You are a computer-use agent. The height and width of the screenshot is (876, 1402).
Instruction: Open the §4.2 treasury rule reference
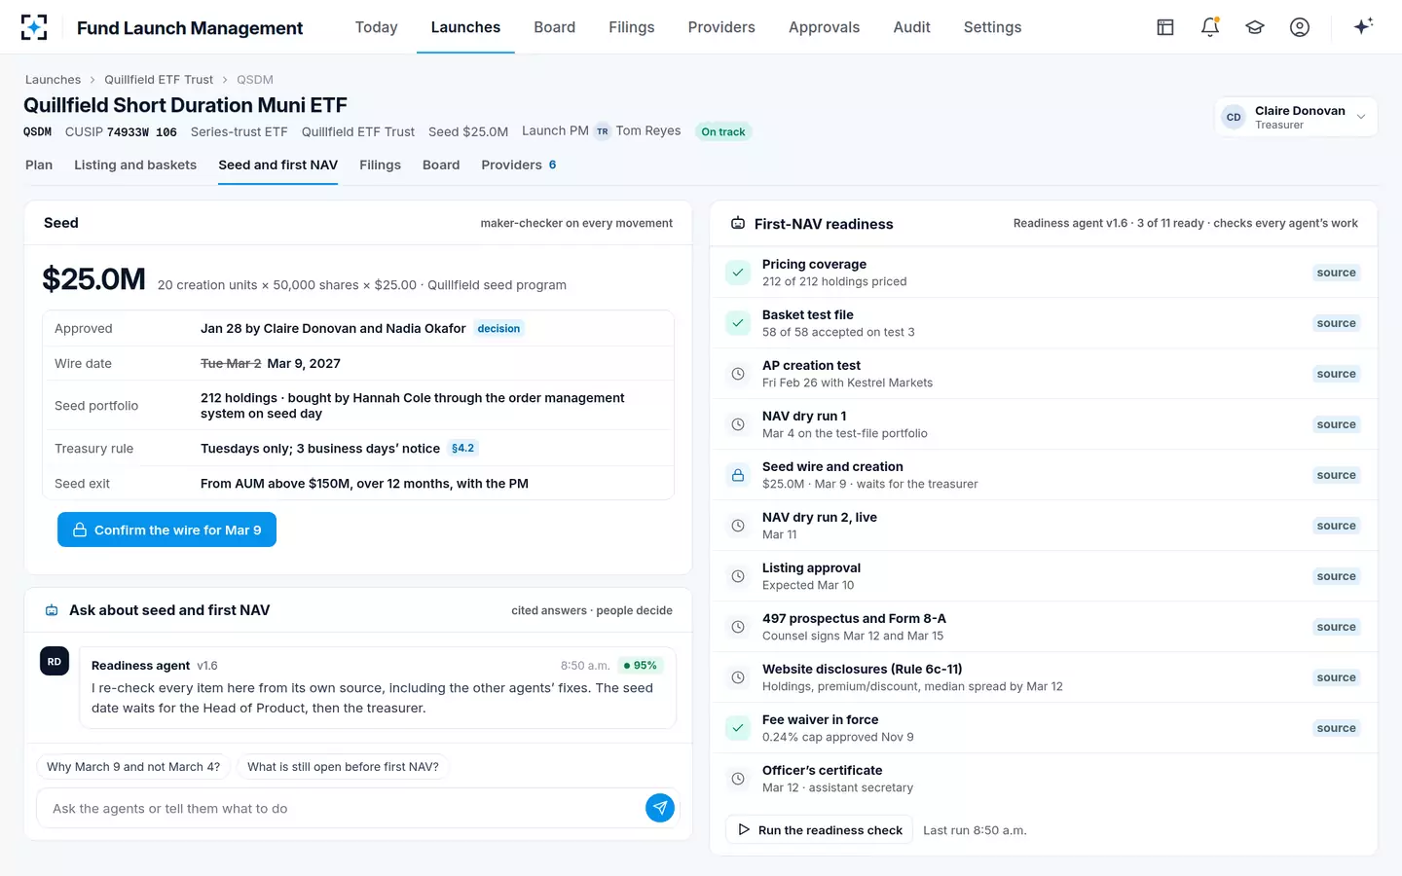463,449
